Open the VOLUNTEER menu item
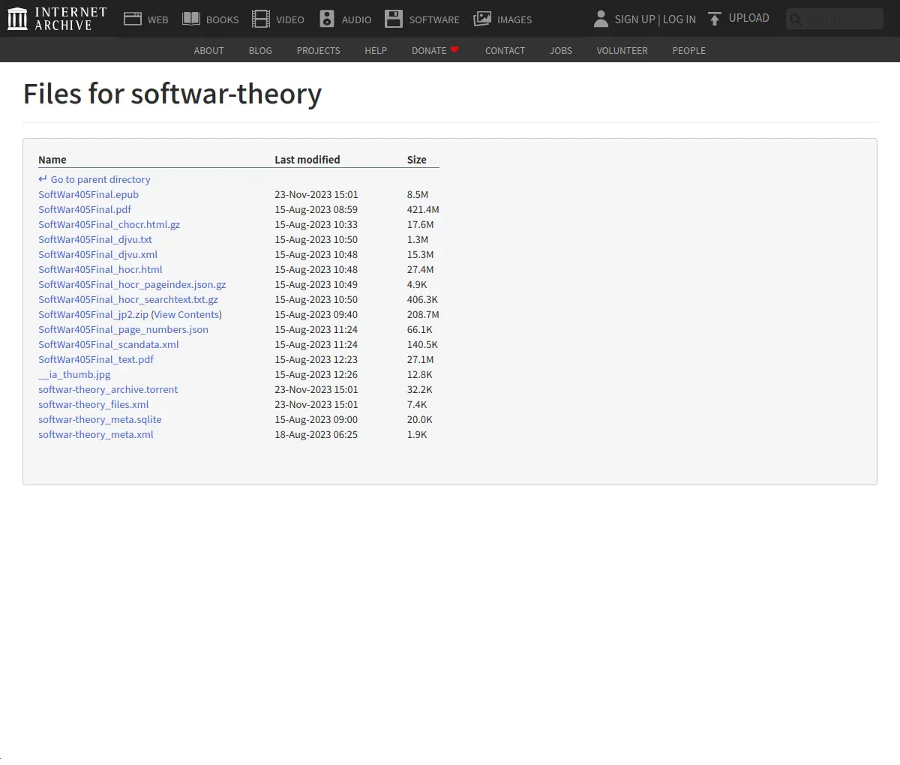Viewport: 900px width, 765px height. tap(622, 50)
